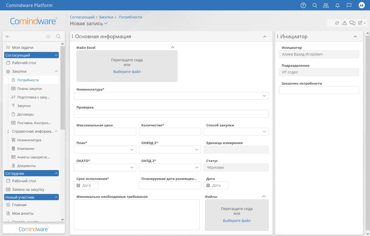This screenshot has height=236, width=370.
Task: Collapse the Файлы upload area
Action: click(x=264, y=196)
